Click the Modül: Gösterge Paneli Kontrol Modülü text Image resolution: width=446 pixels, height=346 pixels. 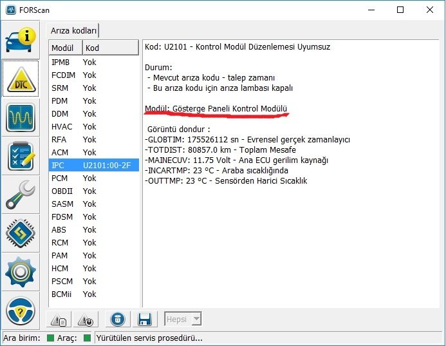click(216, 108)
